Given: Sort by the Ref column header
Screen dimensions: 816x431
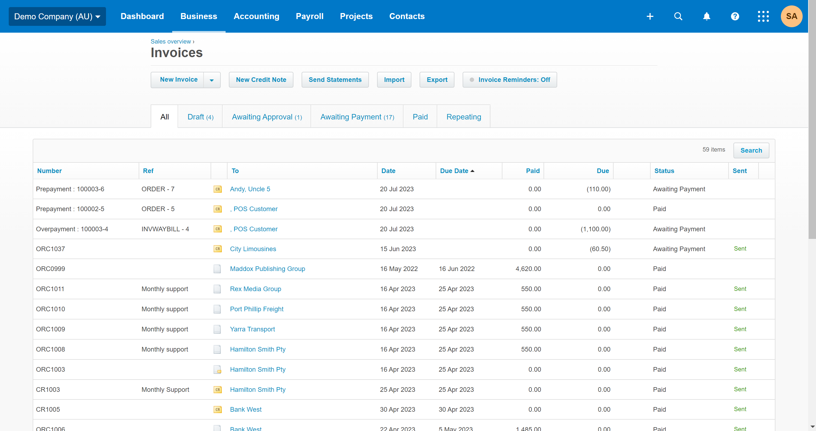Looking at the screenshot, I should [x=148, y=171].
